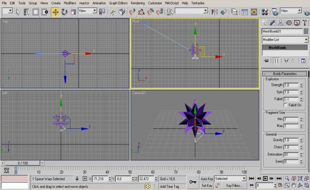Switch to the Motion command panel tab
Image resolution: width=310 pixels, height=190 pixels.
(288, 23)
